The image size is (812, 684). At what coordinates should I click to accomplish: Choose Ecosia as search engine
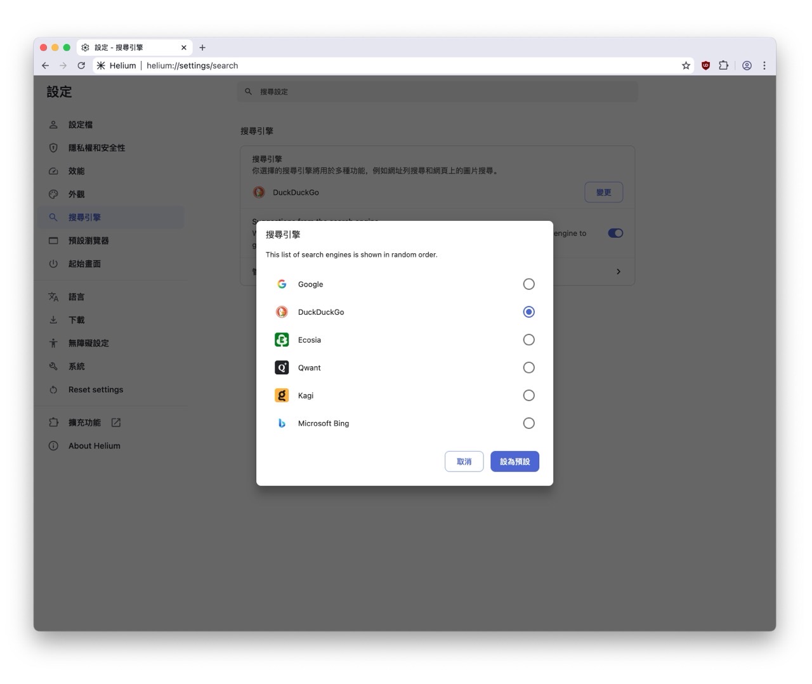tap(528, 340)
